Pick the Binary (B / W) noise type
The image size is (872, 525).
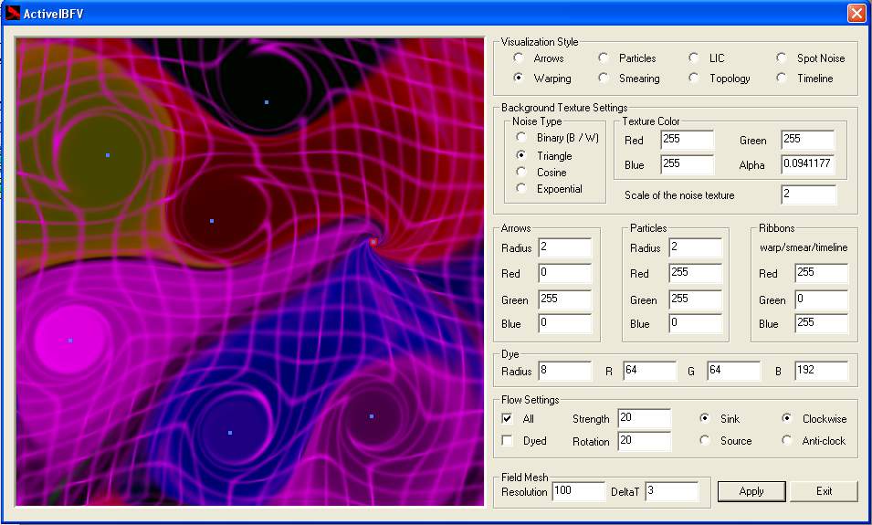click(521, 138)
